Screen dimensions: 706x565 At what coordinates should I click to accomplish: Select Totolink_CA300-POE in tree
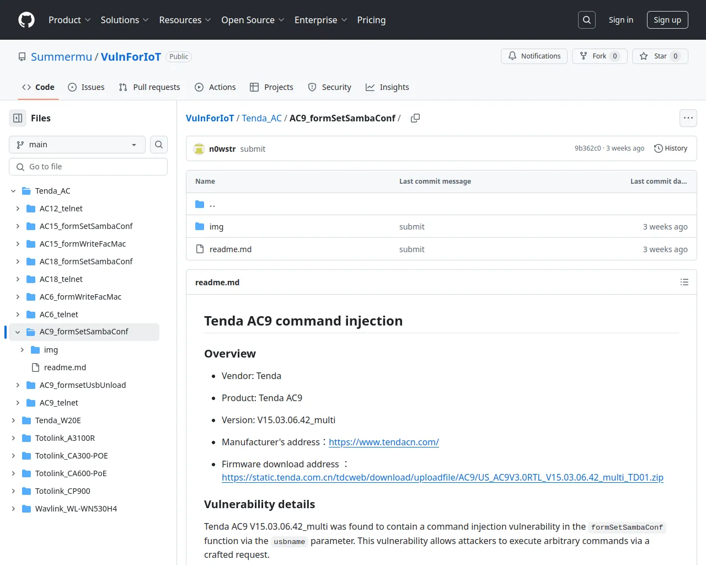tap(72, 456)
